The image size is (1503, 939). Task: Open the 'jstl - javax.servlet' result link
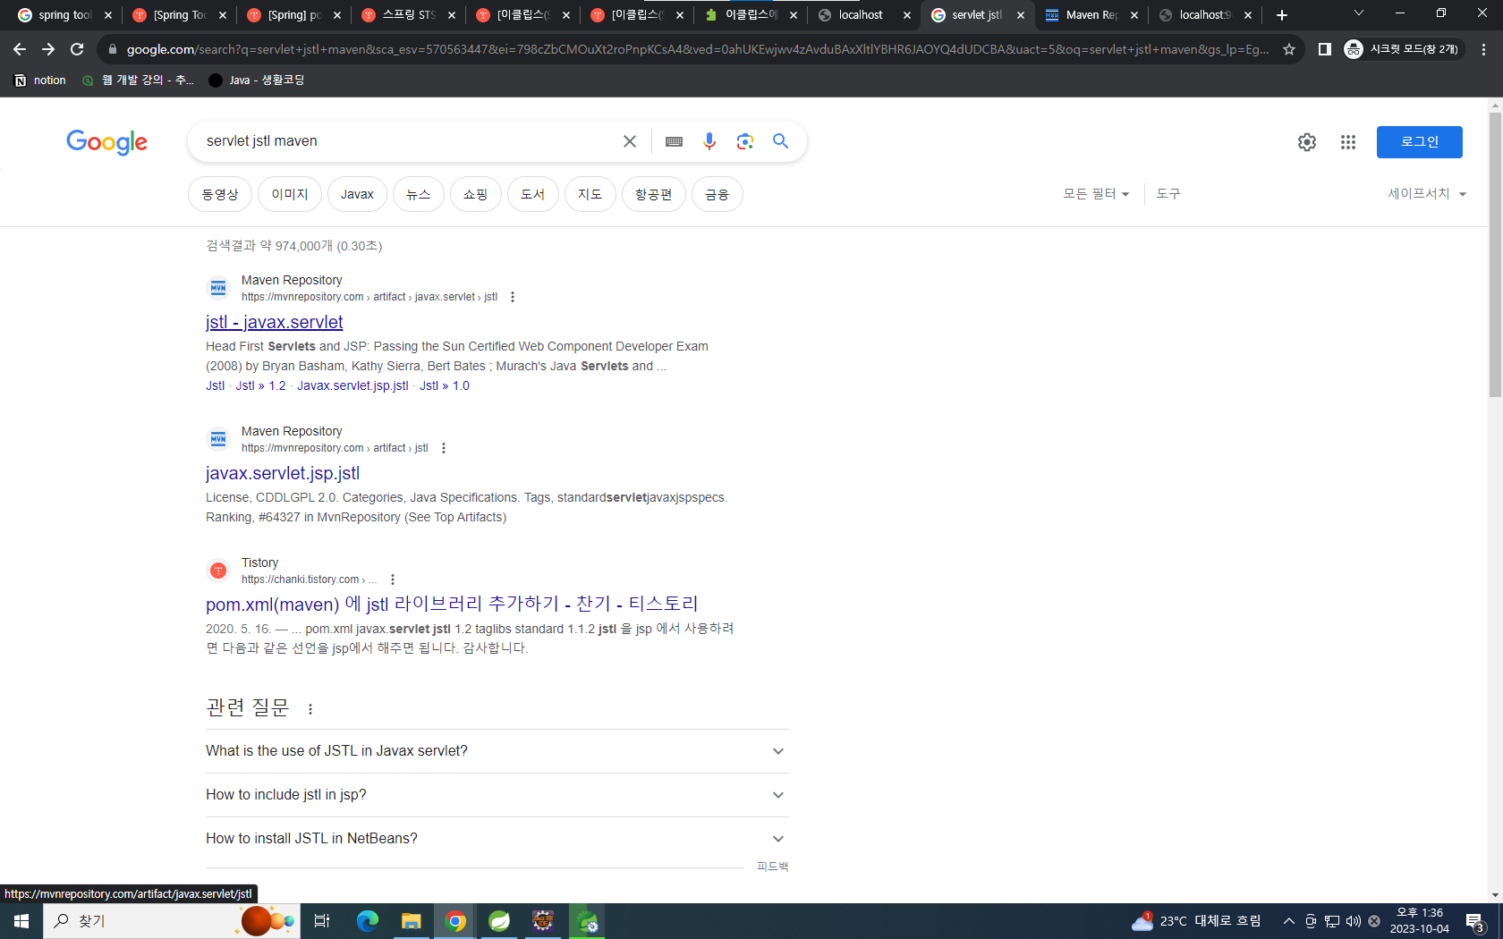(x=274, y=322)
